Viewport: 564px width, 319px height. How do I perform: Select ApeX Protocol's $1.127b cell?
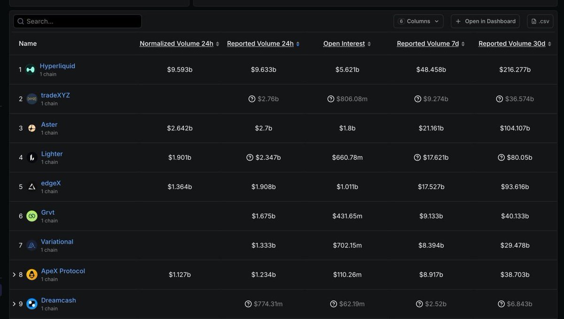180,275
